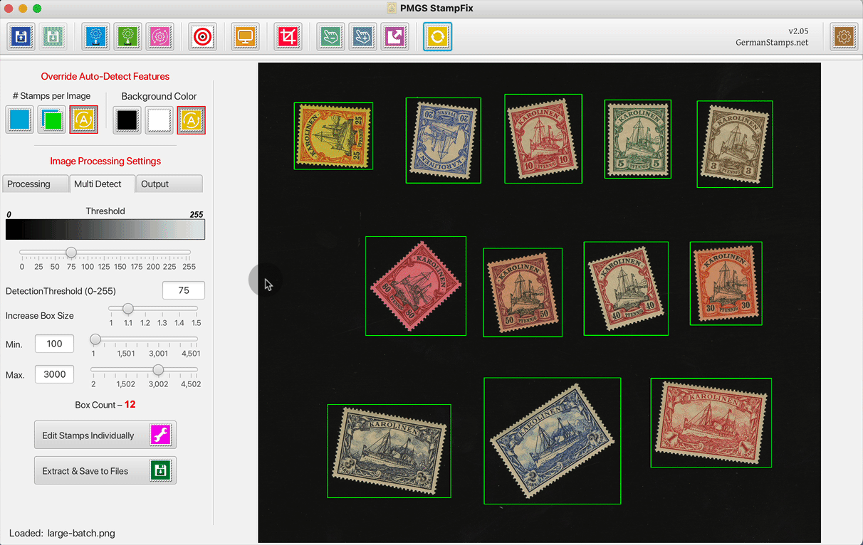Click the orange monitor display icon

pyautogui.click(x=246, y=36)
